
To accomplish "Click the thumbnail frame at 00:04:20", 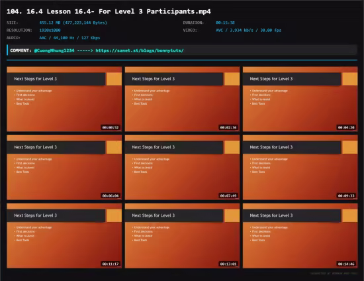I will coord(300,99).
